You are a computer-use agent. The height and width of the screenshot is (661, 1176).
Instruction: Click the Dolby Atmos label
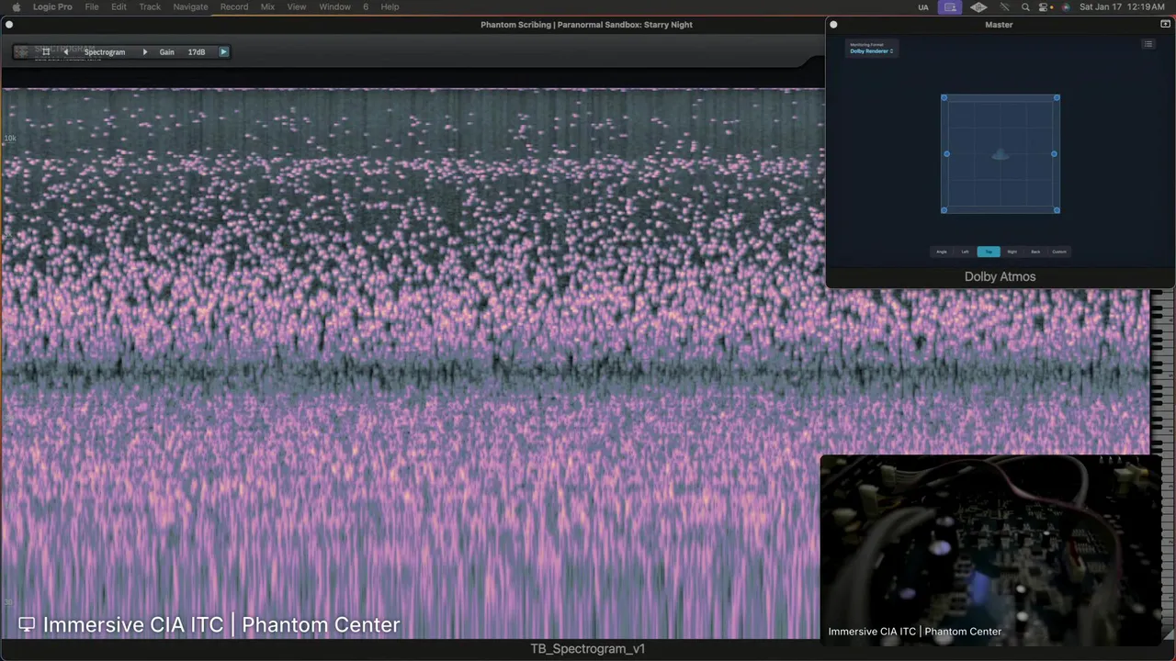[1000, 276]
